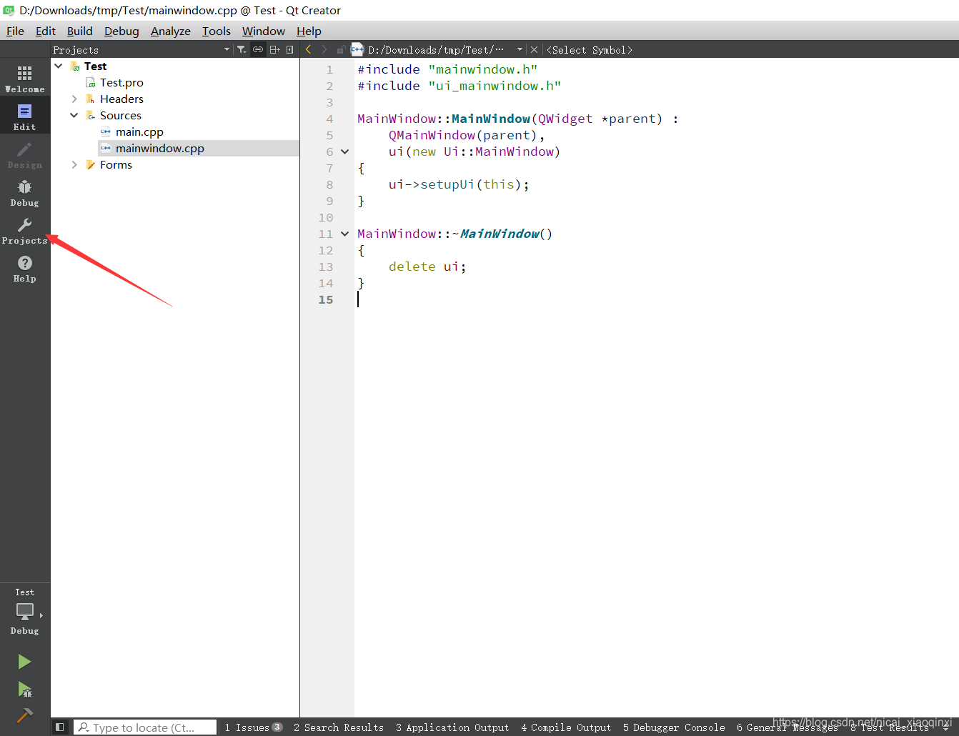The width and height of the screenshot is (959, 736).
Task: Click line number 8 in the gutter
Action: coord(329,184)
